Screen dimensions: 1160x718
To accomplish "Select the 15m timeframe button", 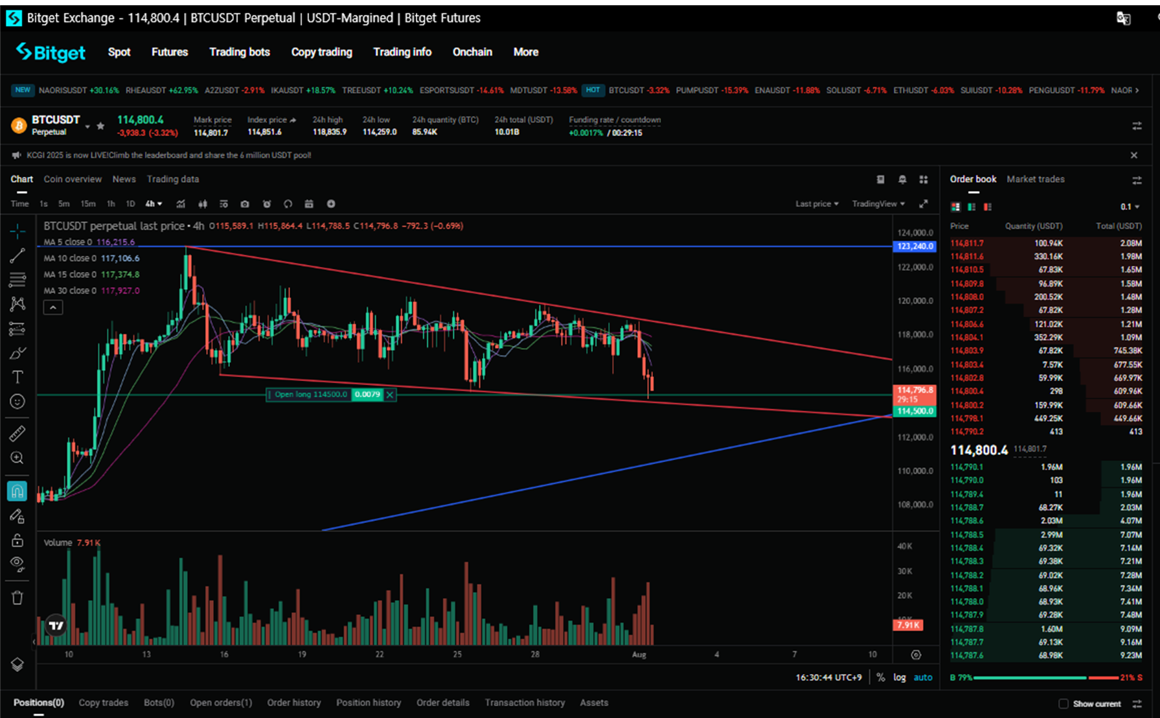I will point(88,203).
